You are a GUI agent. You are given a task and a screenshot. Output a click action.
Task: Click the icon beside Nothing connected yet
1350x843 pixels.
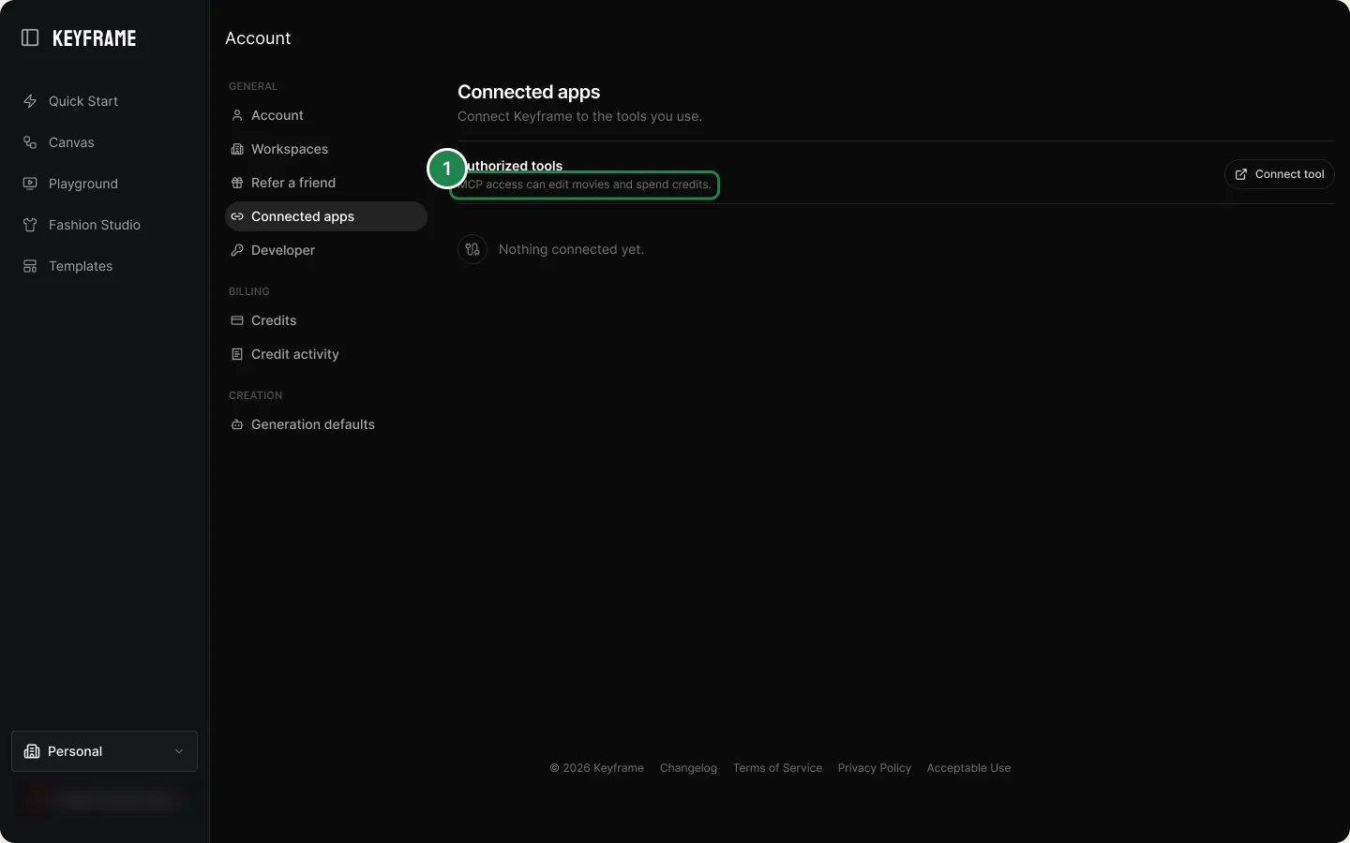click(472, 249)
